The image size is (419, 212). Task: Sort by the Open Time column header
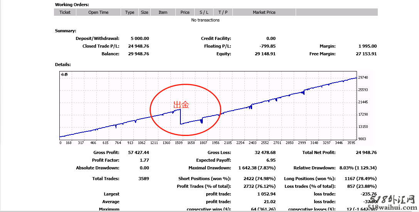(98, 12)
